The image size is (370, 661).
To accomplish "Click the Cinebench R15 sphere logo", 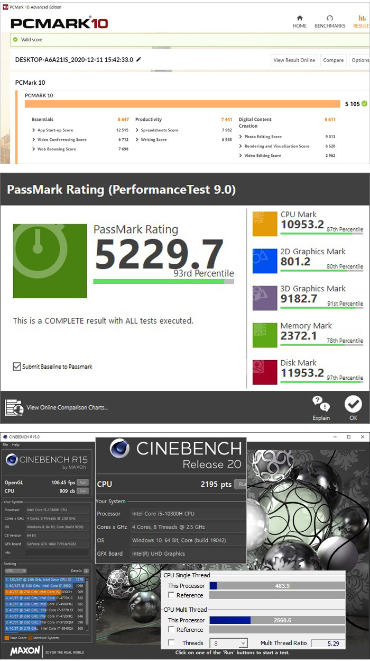I will (x=13, y=460).
